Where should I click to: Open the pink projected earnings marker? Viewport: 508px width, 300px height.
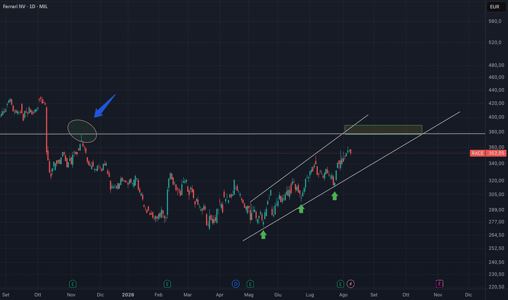439,284
